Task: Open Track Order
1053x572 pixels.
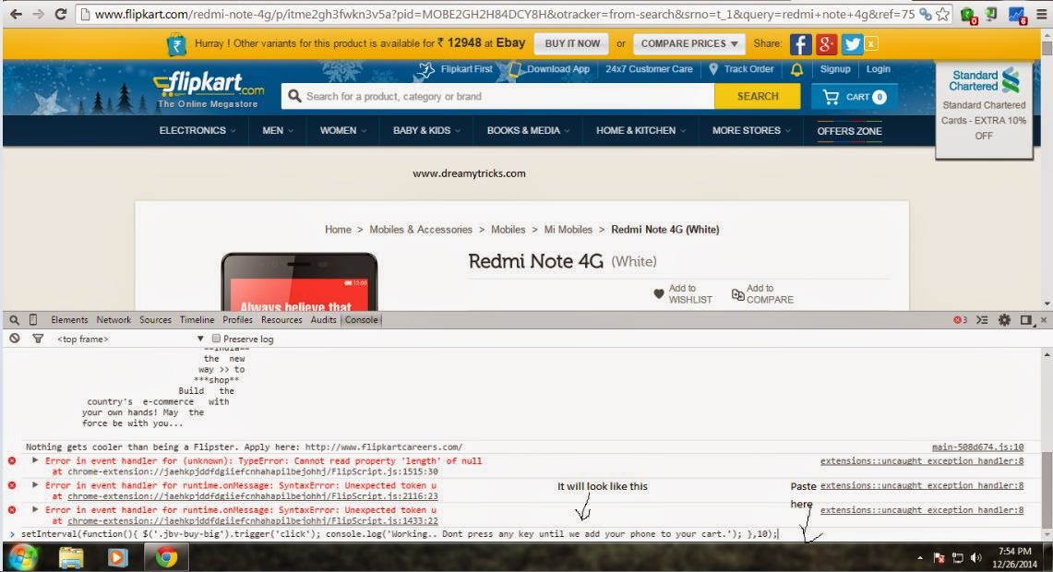Action: click(x=741, y=69)
